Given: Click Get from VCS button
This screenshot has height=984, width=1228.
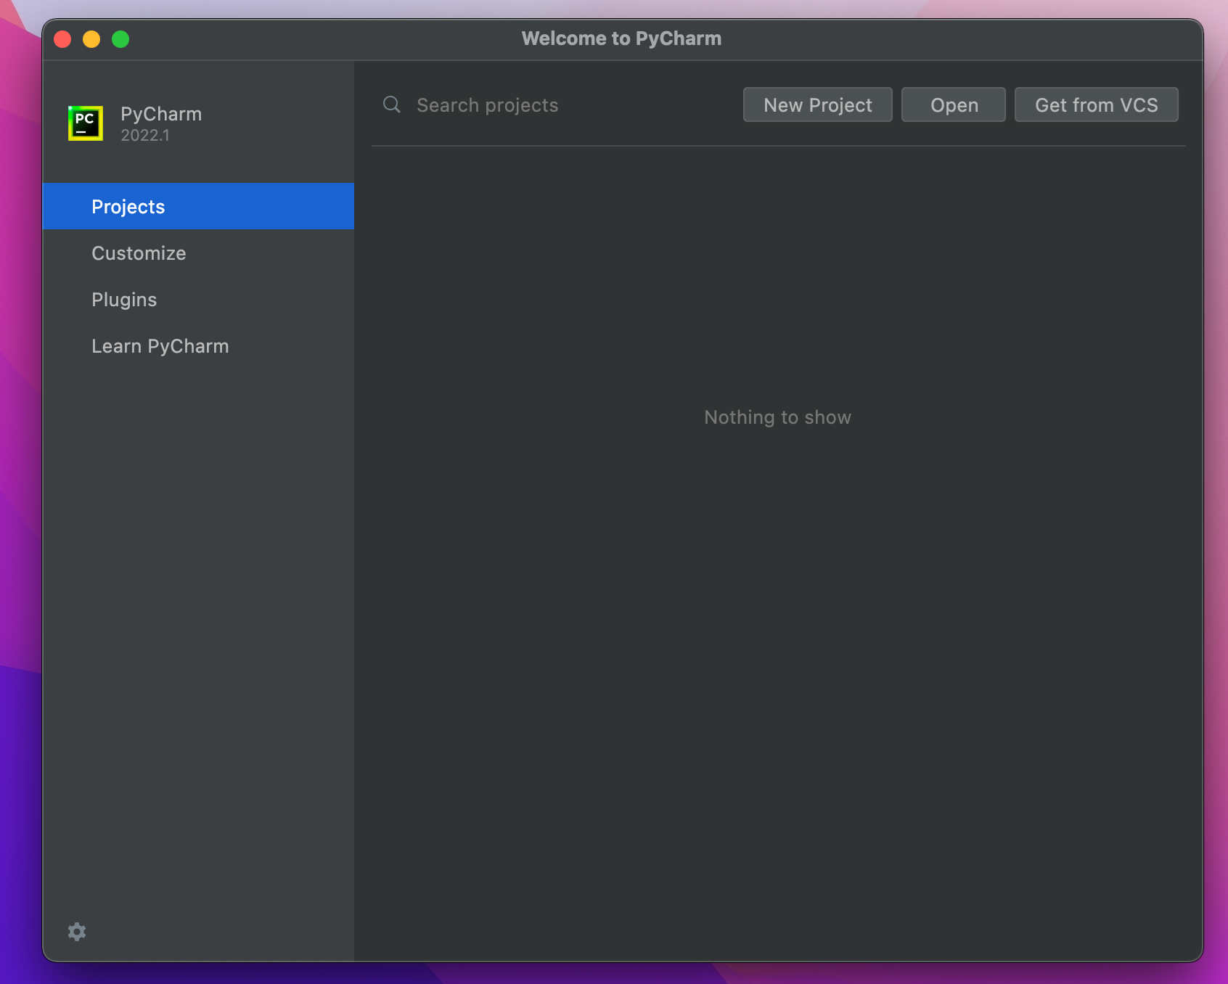Looking at the screenshot, I should point(1097,105).
